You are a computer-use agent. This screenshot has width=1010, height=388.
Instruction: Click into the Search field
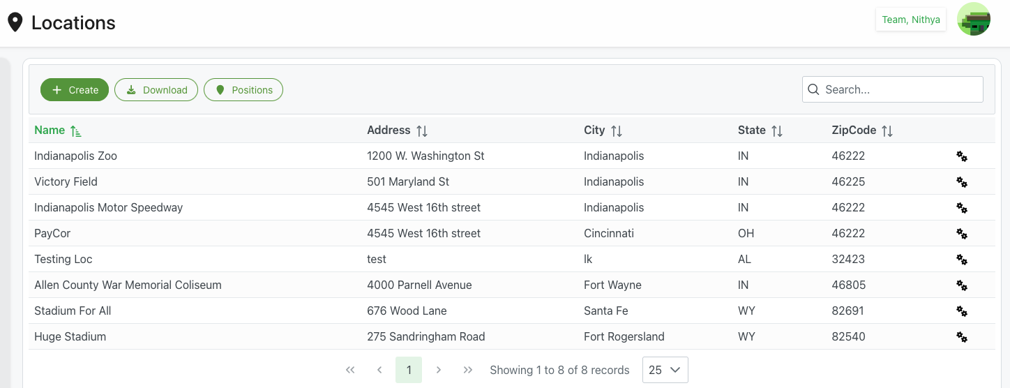point(900,89)
